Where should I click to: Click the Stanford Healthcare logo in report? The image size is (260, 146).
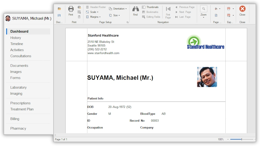point(206,43)
